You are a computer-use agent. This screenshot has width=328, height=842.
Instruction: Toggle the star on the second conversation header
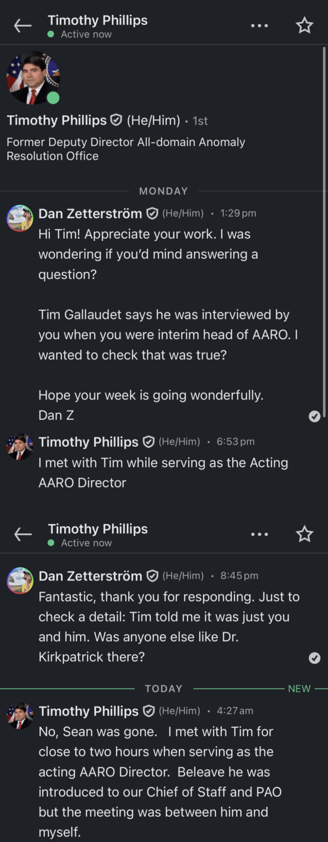tap(304, 533)
